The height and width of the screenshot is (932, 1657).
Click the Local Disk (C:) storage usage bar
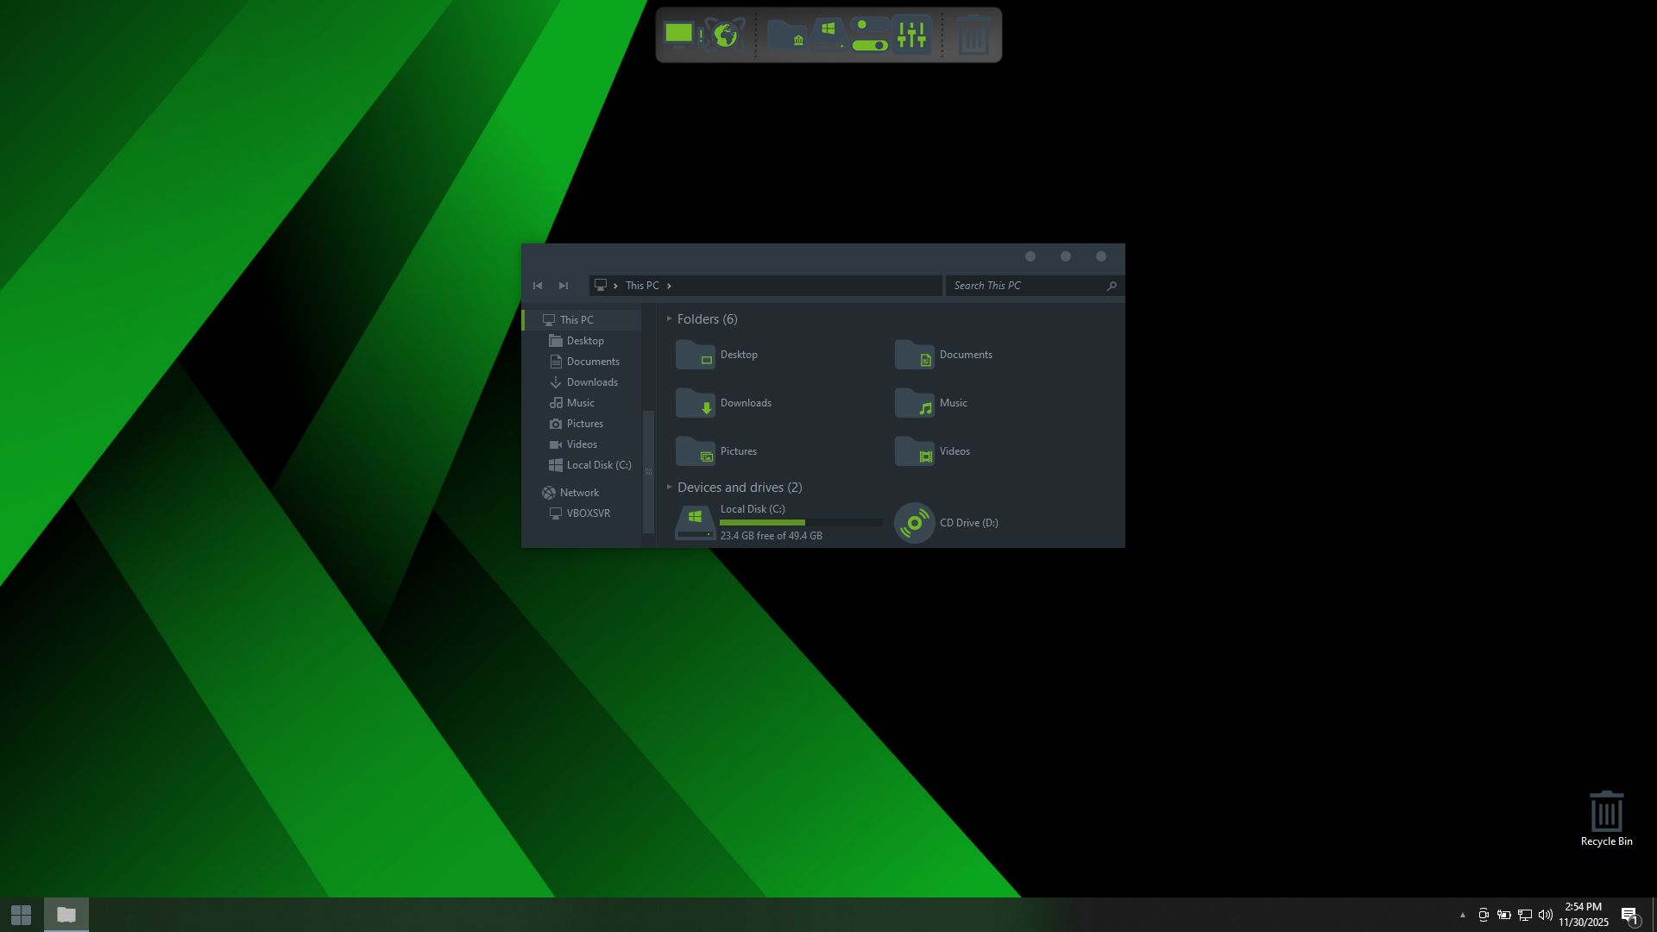coord(800,523)
